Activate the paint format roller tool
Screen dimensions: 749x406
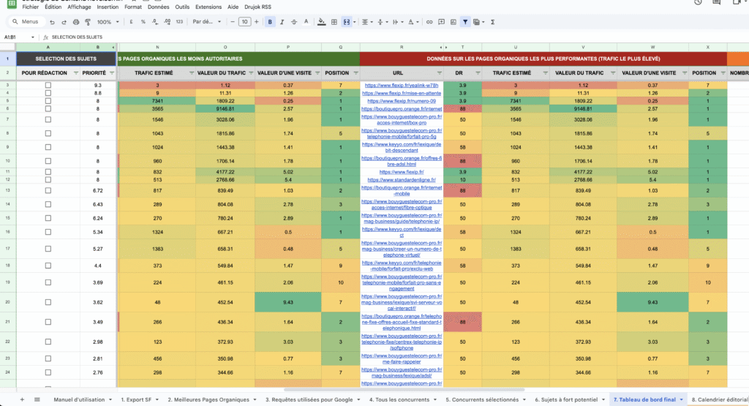tap(88, 22)
